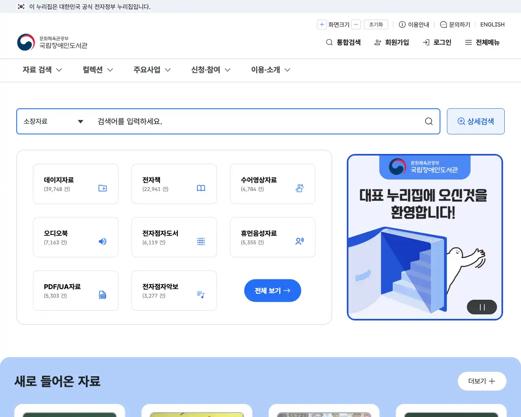Open 문의하기 inquiry link
The height and width of the screenshot is (417, 521).
tap(455, 24)
